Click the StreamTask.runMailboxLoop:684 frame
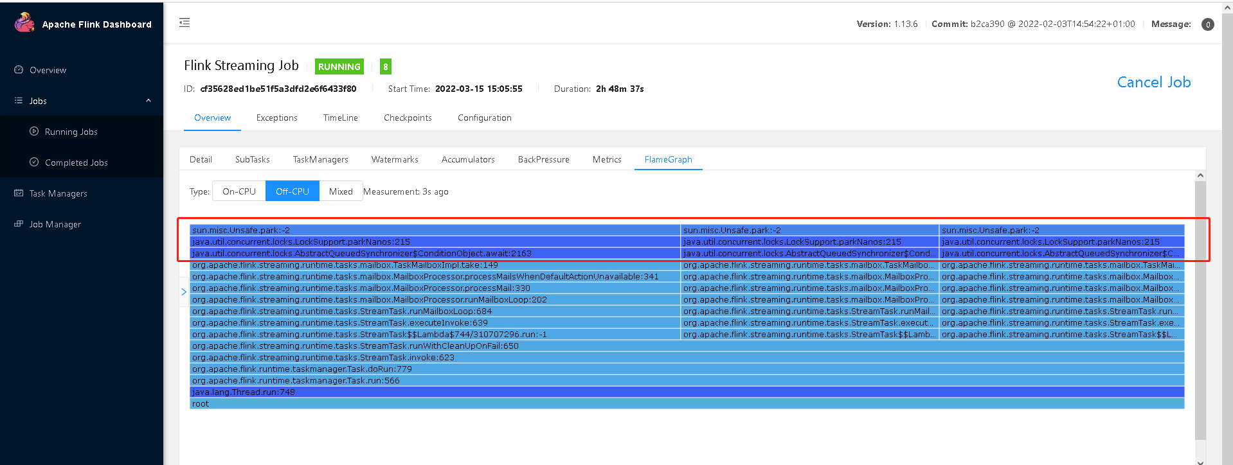Image resolution: width=1233 pixels, height=465 pixels. (x=435, y=311)
